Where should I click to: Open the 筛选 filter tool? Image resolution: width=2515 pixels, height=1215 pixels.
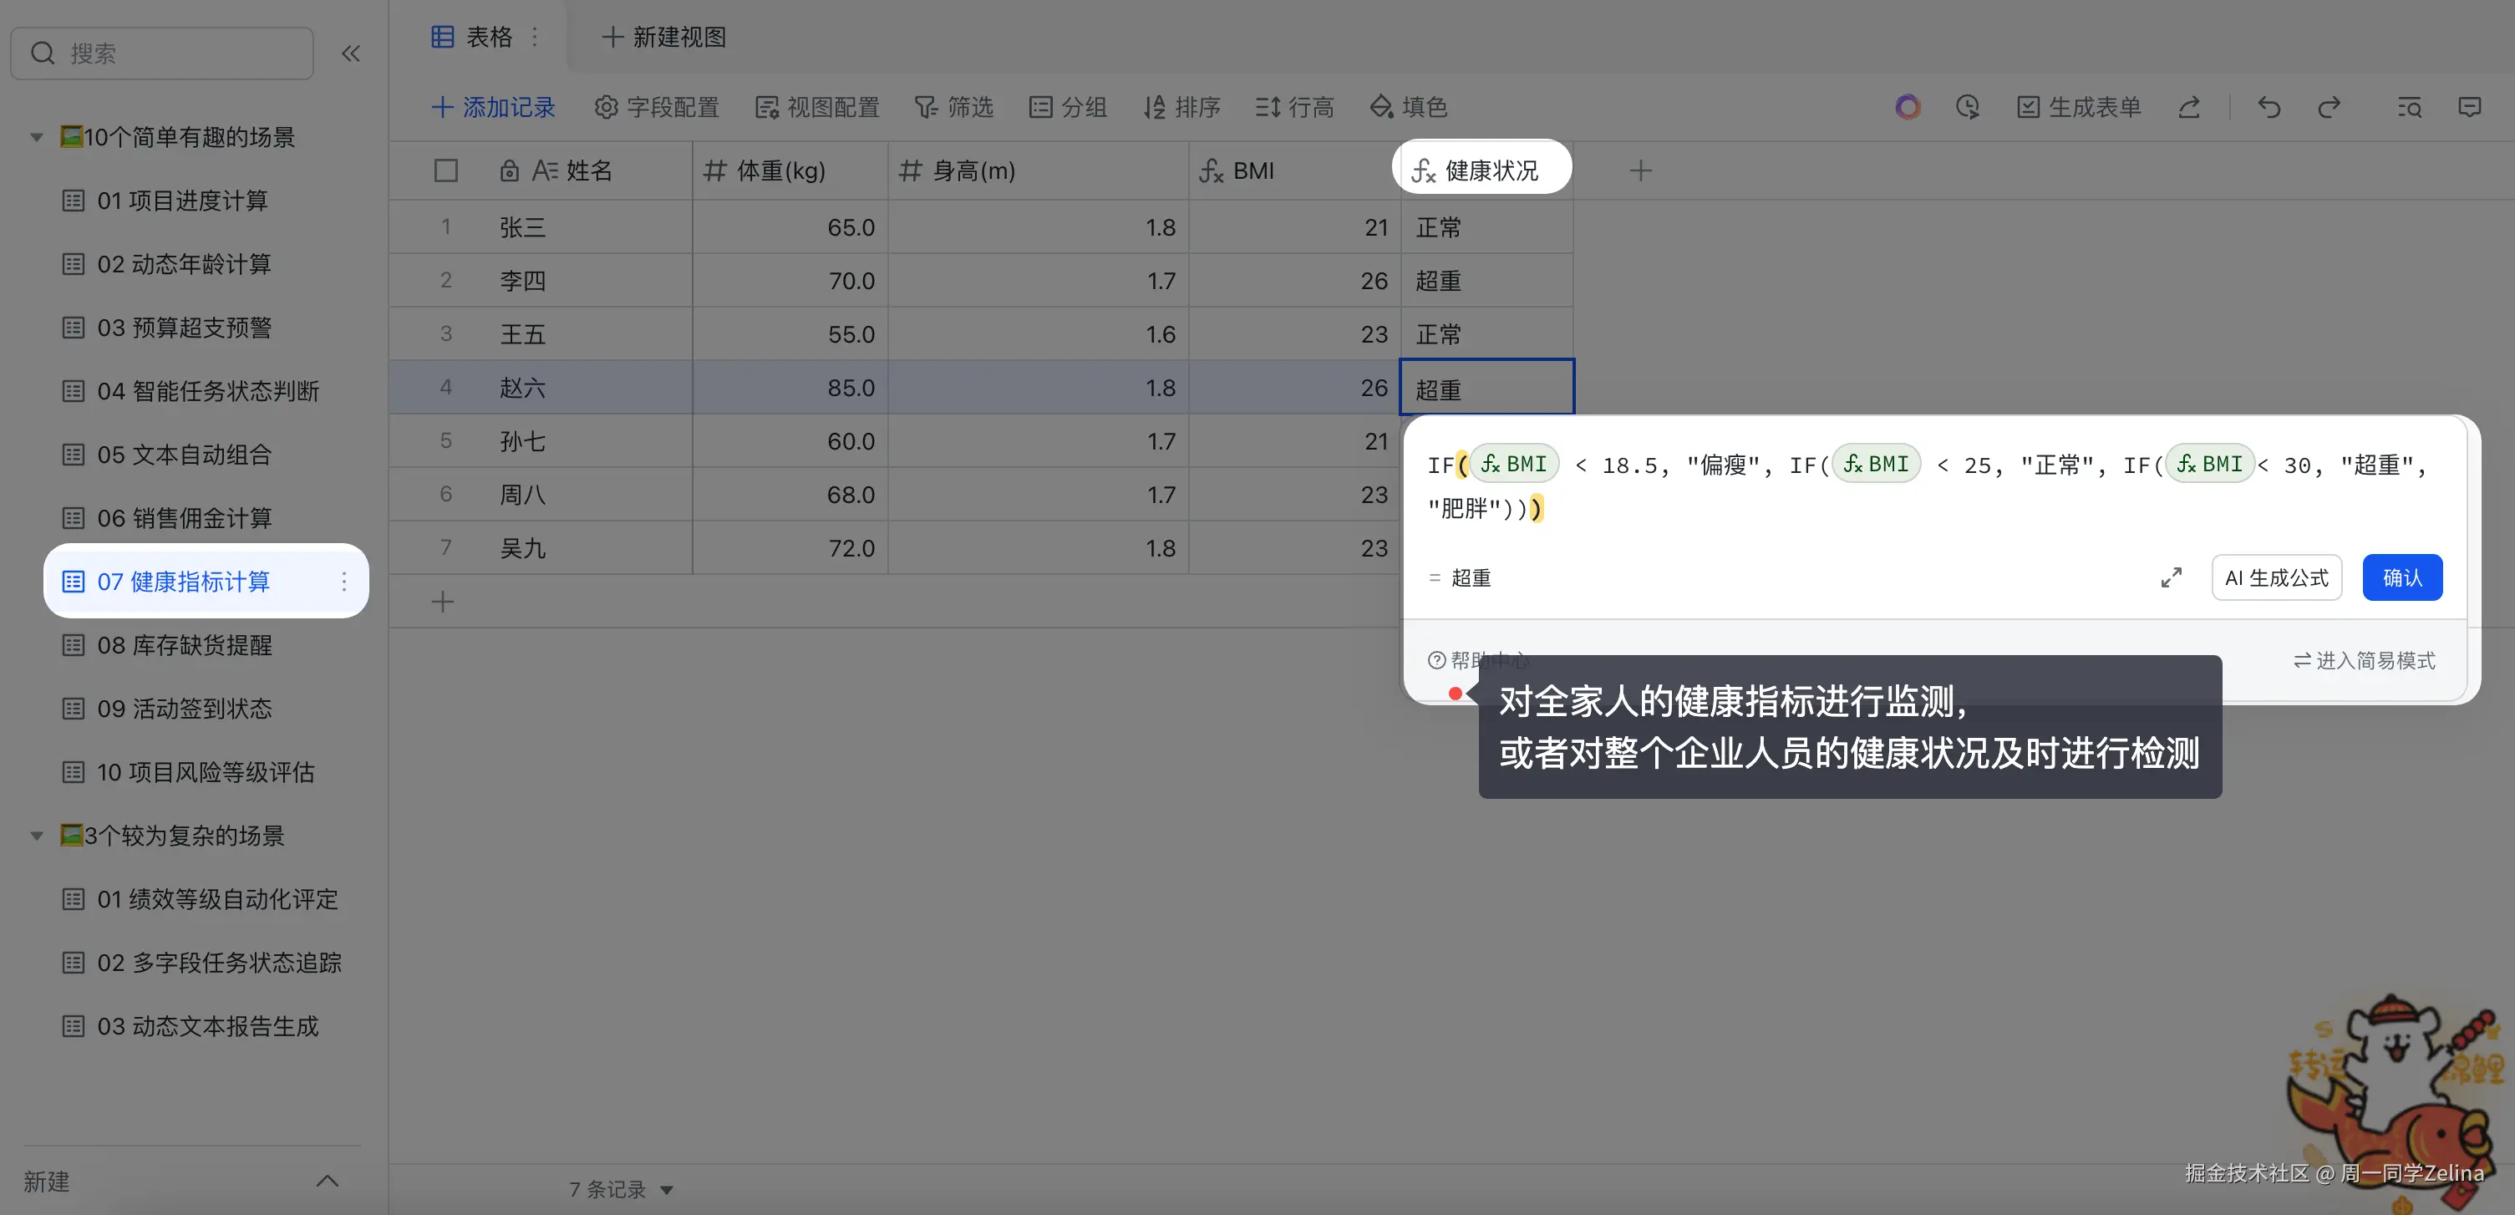[x=954, y=108]
